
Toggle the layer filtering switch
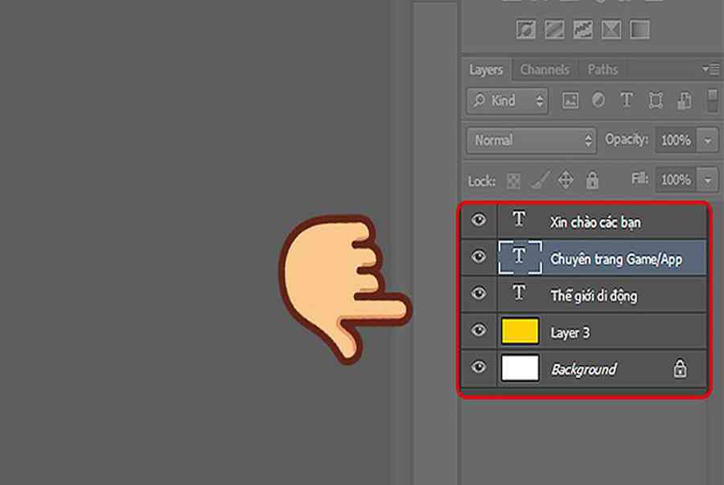pyautogui.click(x=713, y=101)
